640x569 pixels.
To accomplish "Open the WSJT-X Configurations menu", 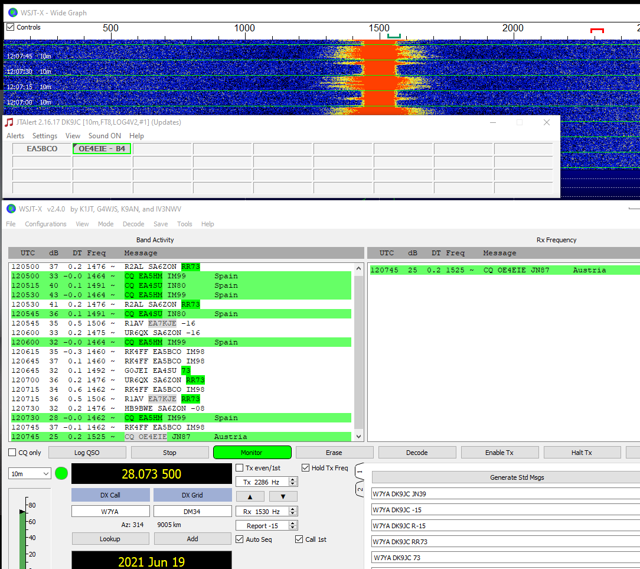I will (x=45, y=224).
